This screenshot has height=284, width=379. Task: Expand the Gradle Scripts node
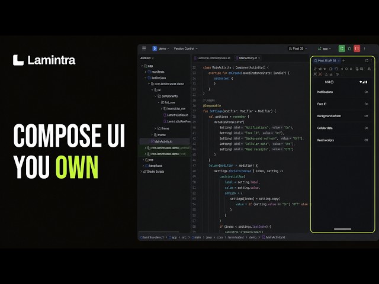pyautogui.click(x=141, y=172)
